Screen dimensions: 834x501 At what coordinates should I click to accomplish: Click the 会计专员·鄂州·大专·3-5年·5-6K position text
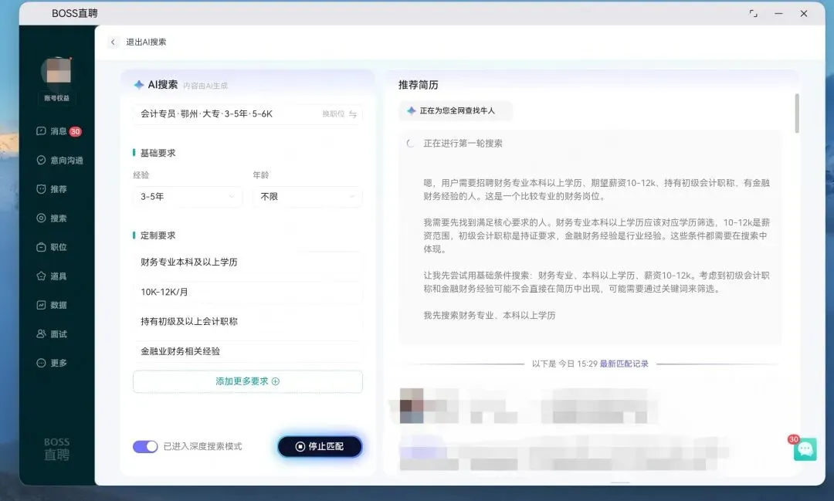click(x=206, y=113)
